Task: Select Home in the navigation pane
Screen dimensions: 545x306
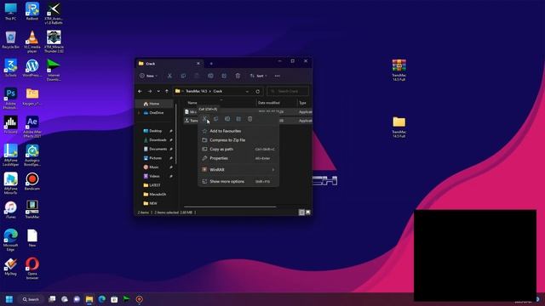Action: click(x=154, y=104)
